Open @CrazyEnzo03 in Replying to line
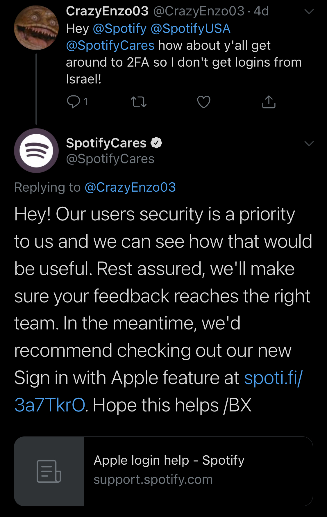The width and height of the screenshot is (327, 517). coord(130,187)
